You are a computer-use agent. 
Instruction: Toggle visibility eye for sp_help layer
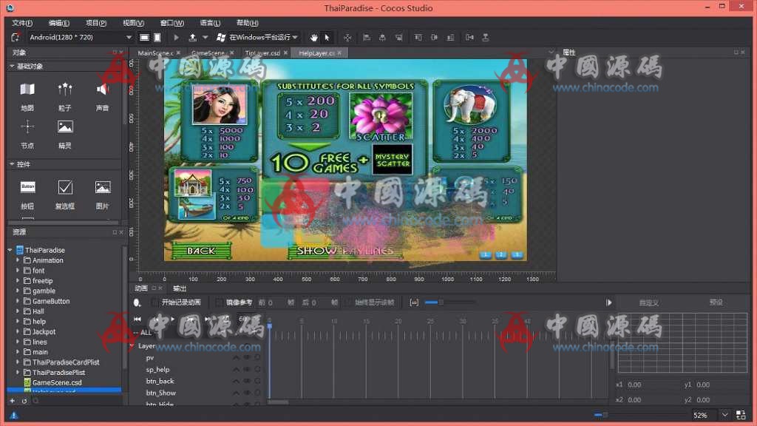click(x=247, y=370)
